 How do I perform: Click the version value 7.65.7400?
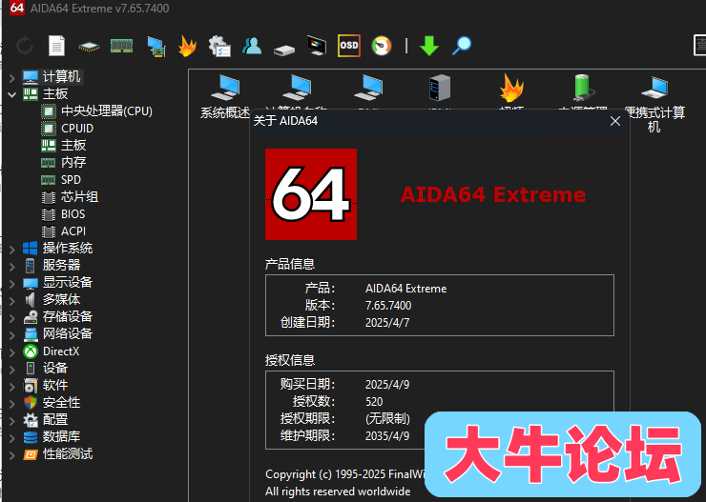coord(388,306)
